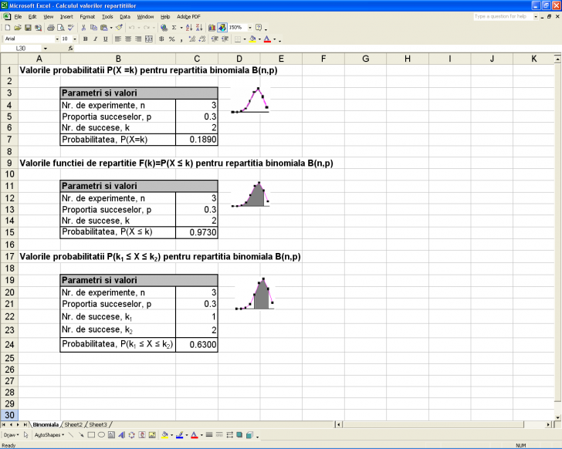Select row header 15
562x449 pixels.
[10, 232]
